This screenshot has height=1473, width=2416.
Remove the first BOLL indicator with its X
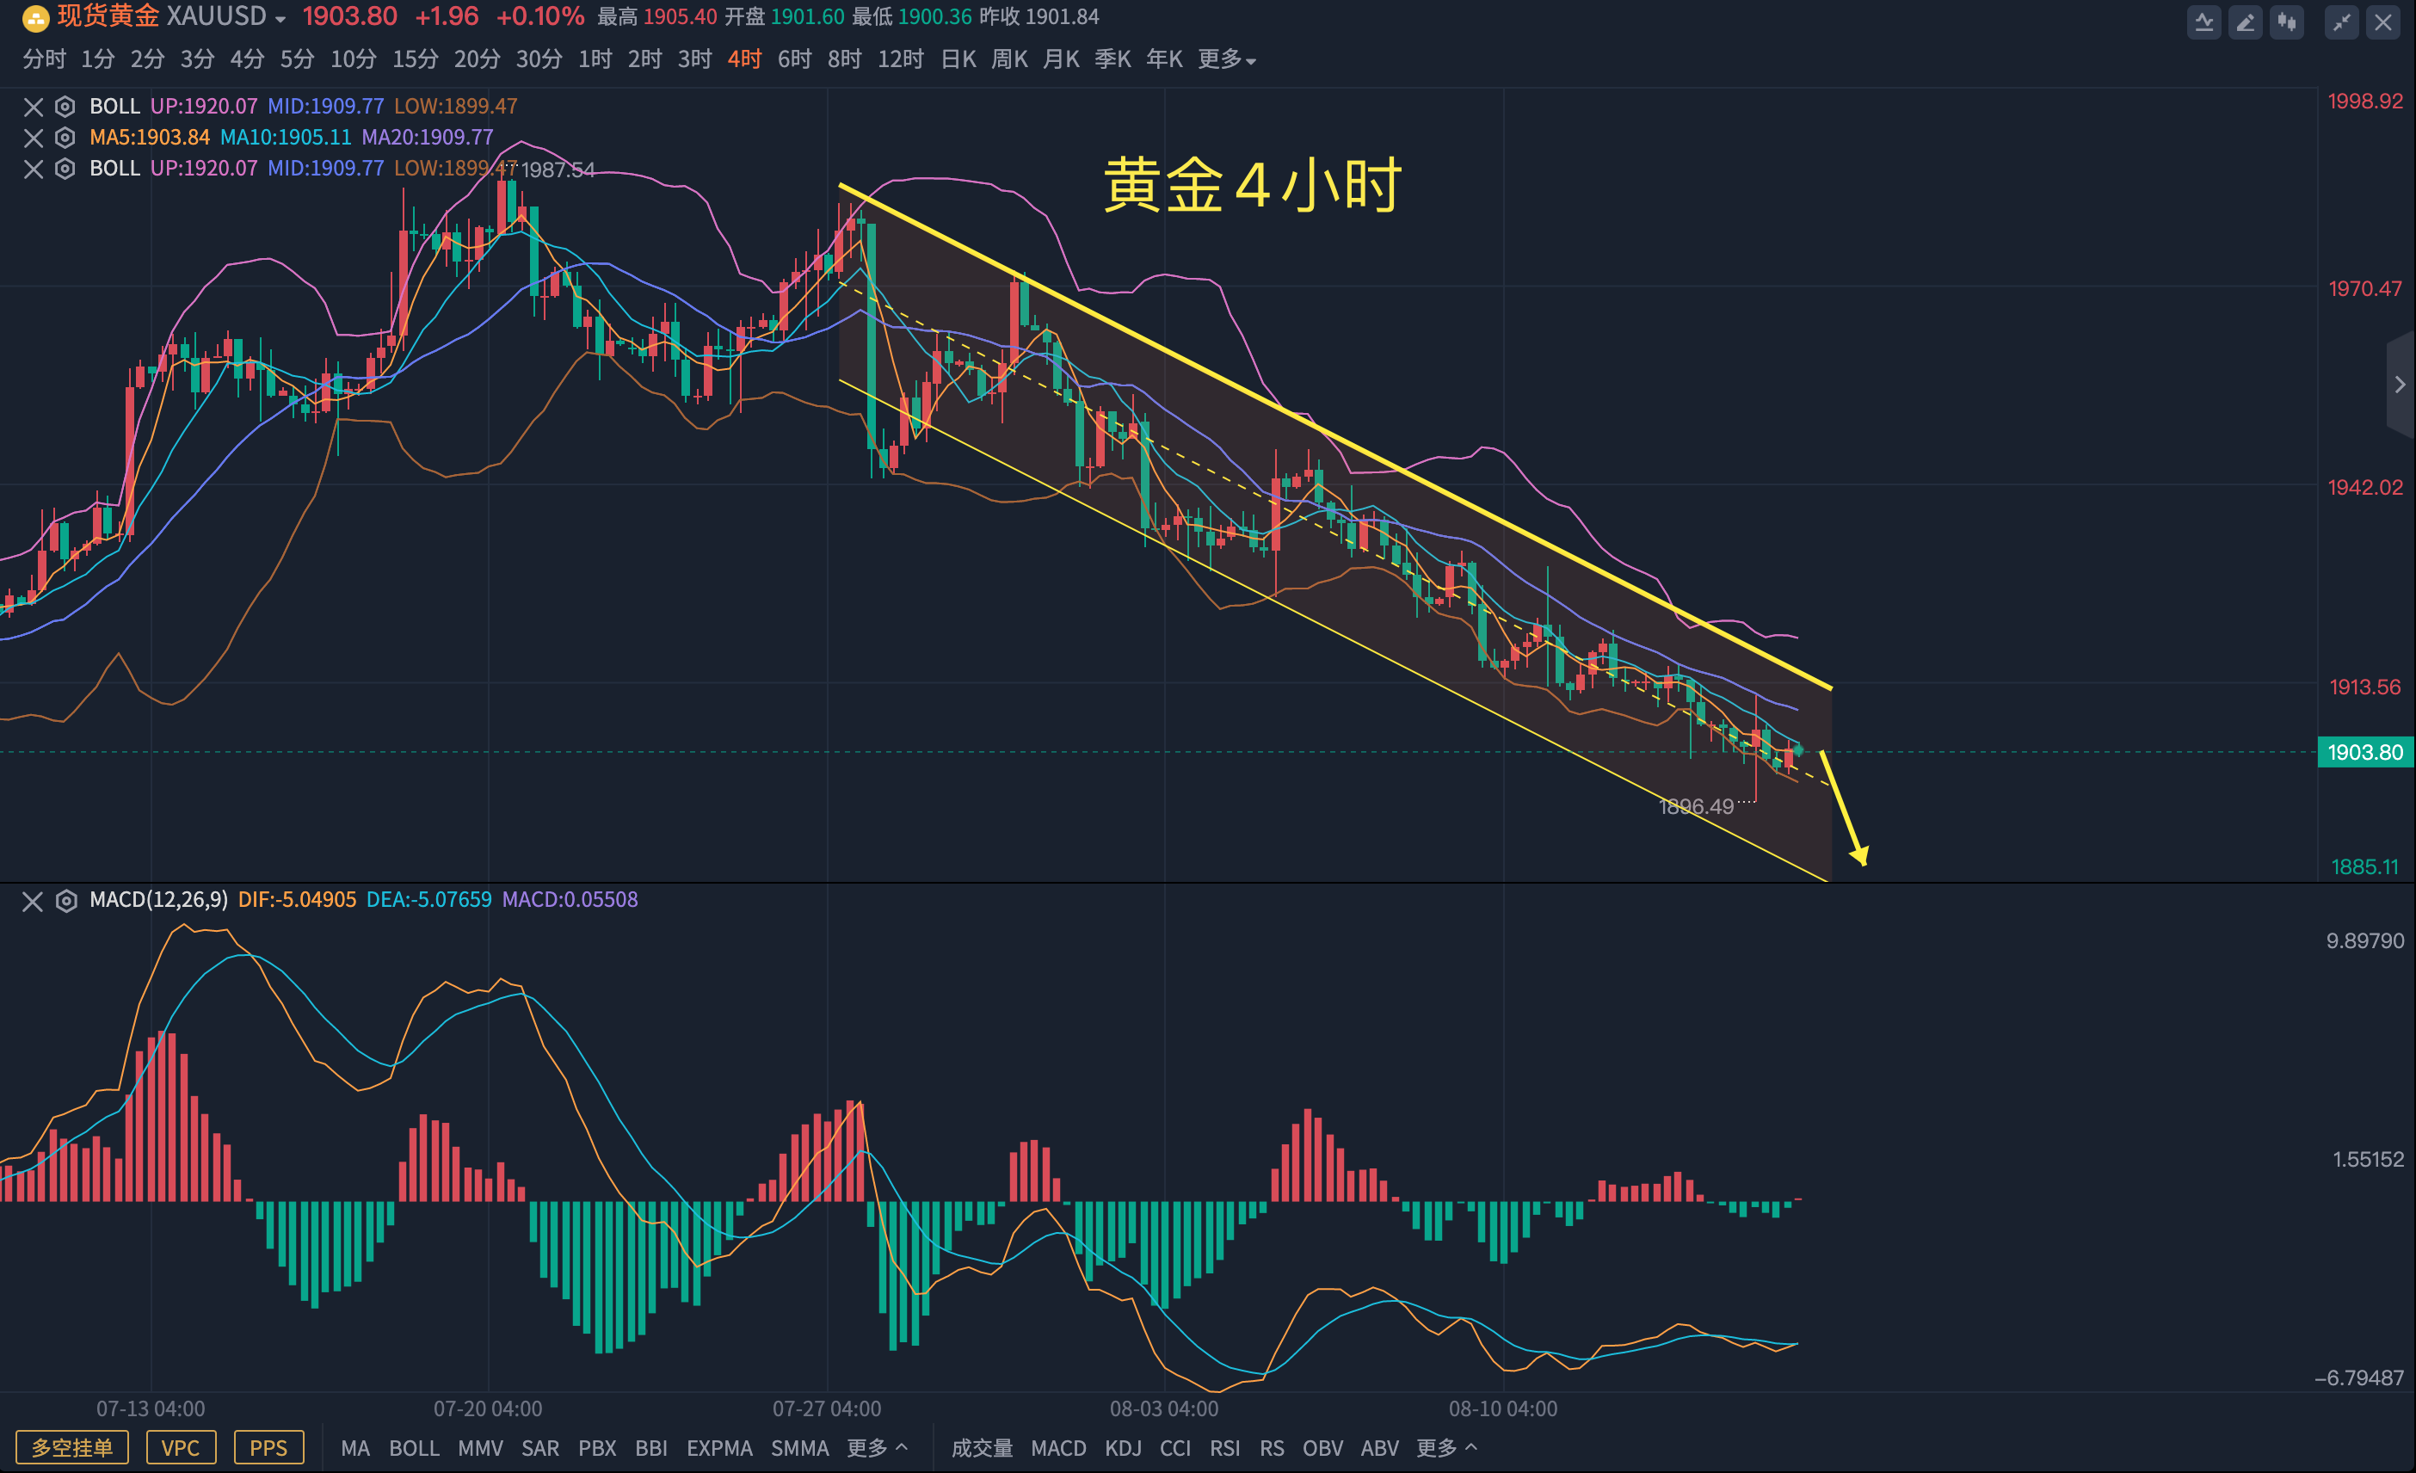pyautogui.click(x=34, y=106)
